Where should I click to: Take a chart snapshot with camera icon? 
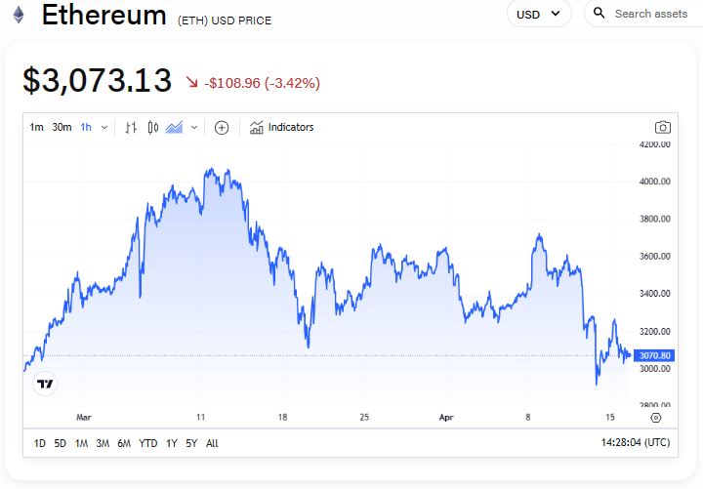coord(663,127)
